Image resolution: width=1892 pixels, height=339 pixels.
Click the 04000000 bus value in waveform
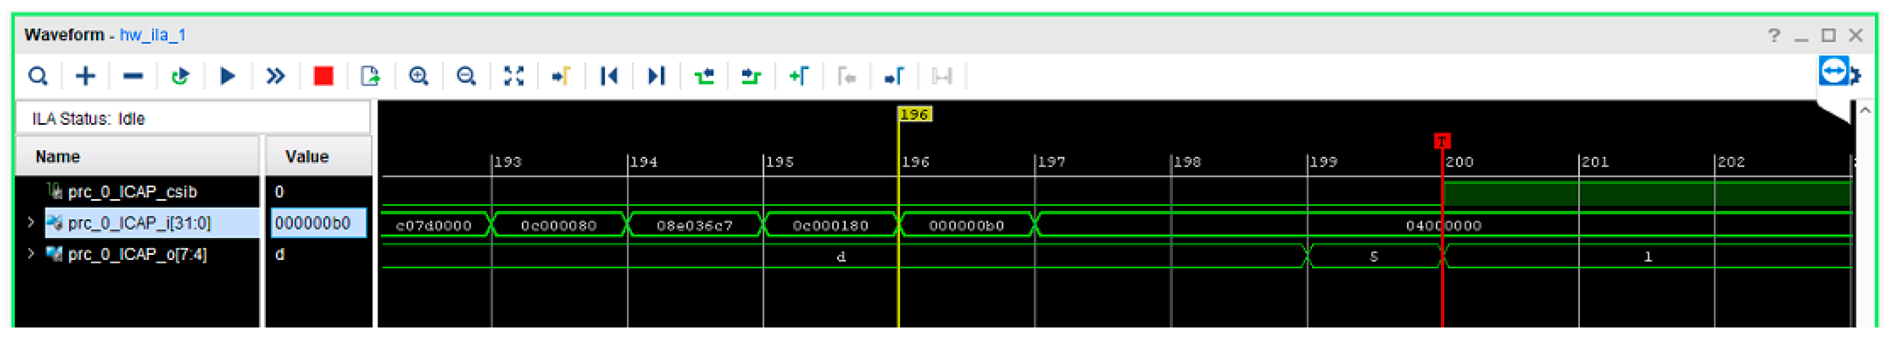point(1444,225)
